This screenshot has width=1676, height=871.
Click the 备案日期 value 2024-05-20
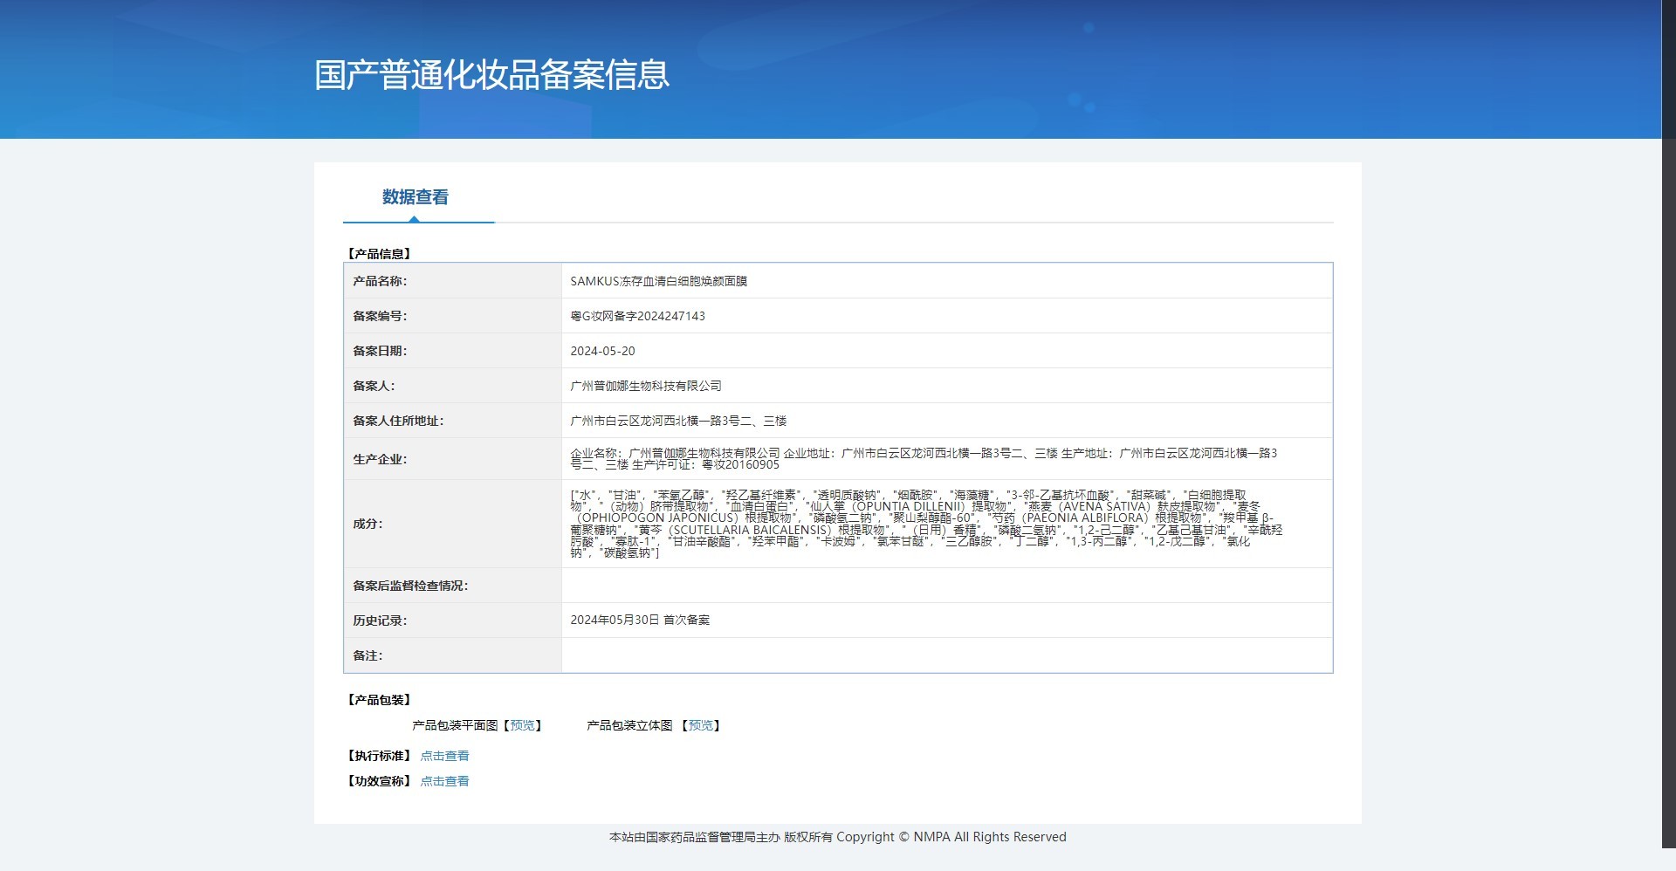pyautogui.click(x=602, y=351)
